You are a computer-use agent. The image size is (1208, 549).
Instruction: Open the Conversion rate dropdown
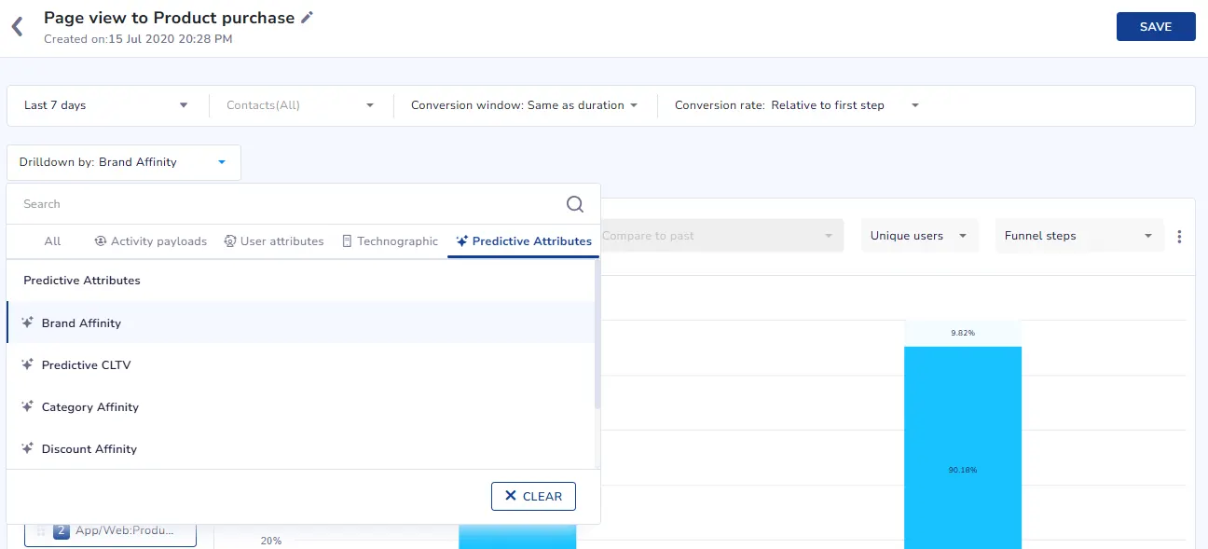pos(797,105)
